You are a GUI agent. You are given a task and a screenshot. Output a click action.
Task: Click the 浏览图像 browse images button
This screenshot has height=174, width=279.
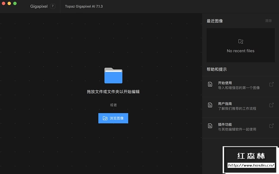113,118
